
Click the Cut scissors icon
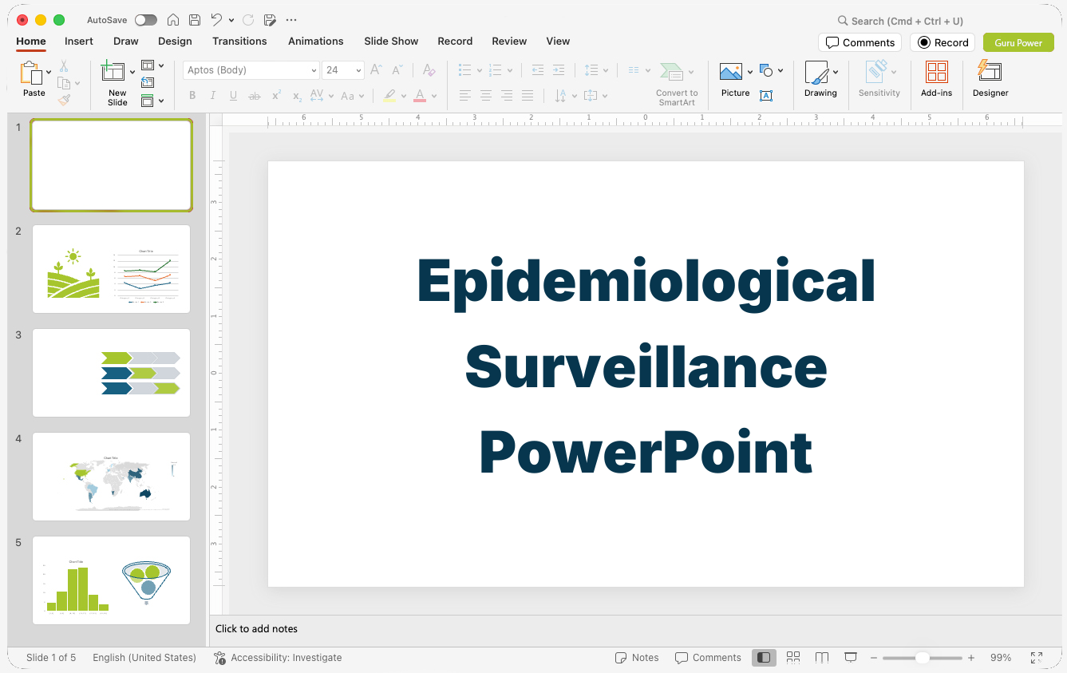point(64,67)
